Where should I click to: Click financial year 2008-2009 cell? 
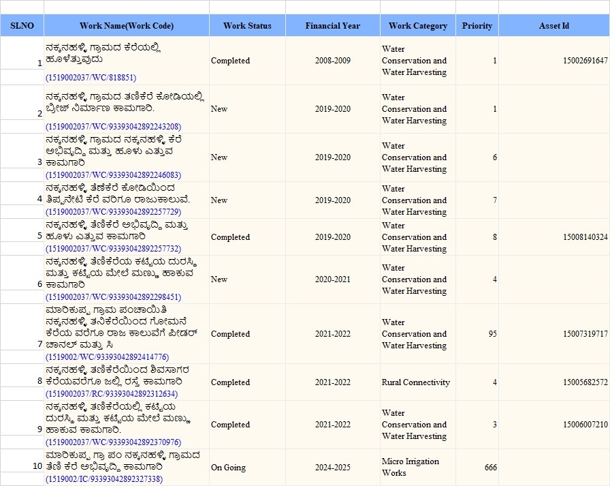click(333, 61)
